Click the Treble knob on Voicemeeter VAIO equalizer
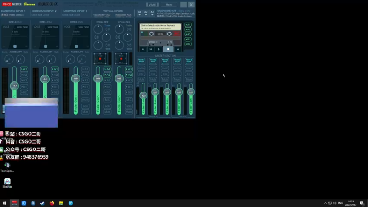The width and height of the screenshot is (368, 207). point(98,29)
